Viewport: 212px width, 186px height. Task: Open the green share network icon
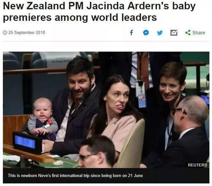tap(188, 33)
